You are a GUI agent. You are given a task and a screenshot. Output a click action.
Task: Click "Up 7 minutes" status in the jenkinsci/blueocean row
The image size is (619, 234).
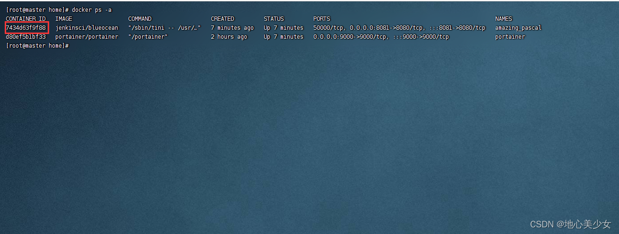284,28
